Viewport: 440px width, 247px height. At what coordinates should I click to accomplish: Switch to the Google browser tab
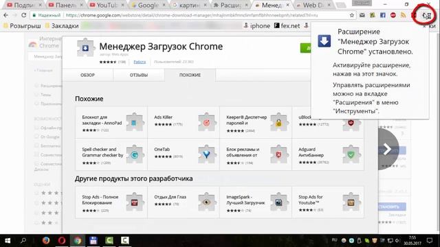coord(148,5)
